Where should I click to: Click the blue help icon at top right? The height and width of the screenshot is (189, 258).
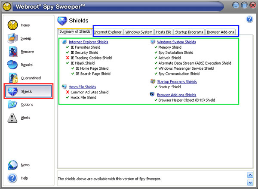click(x=249, y=19)
